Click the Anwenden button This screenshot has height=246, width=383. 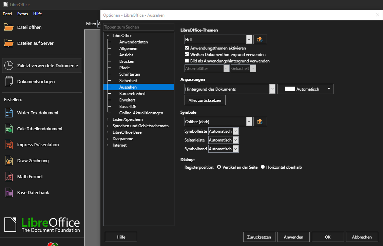(293, 237)
